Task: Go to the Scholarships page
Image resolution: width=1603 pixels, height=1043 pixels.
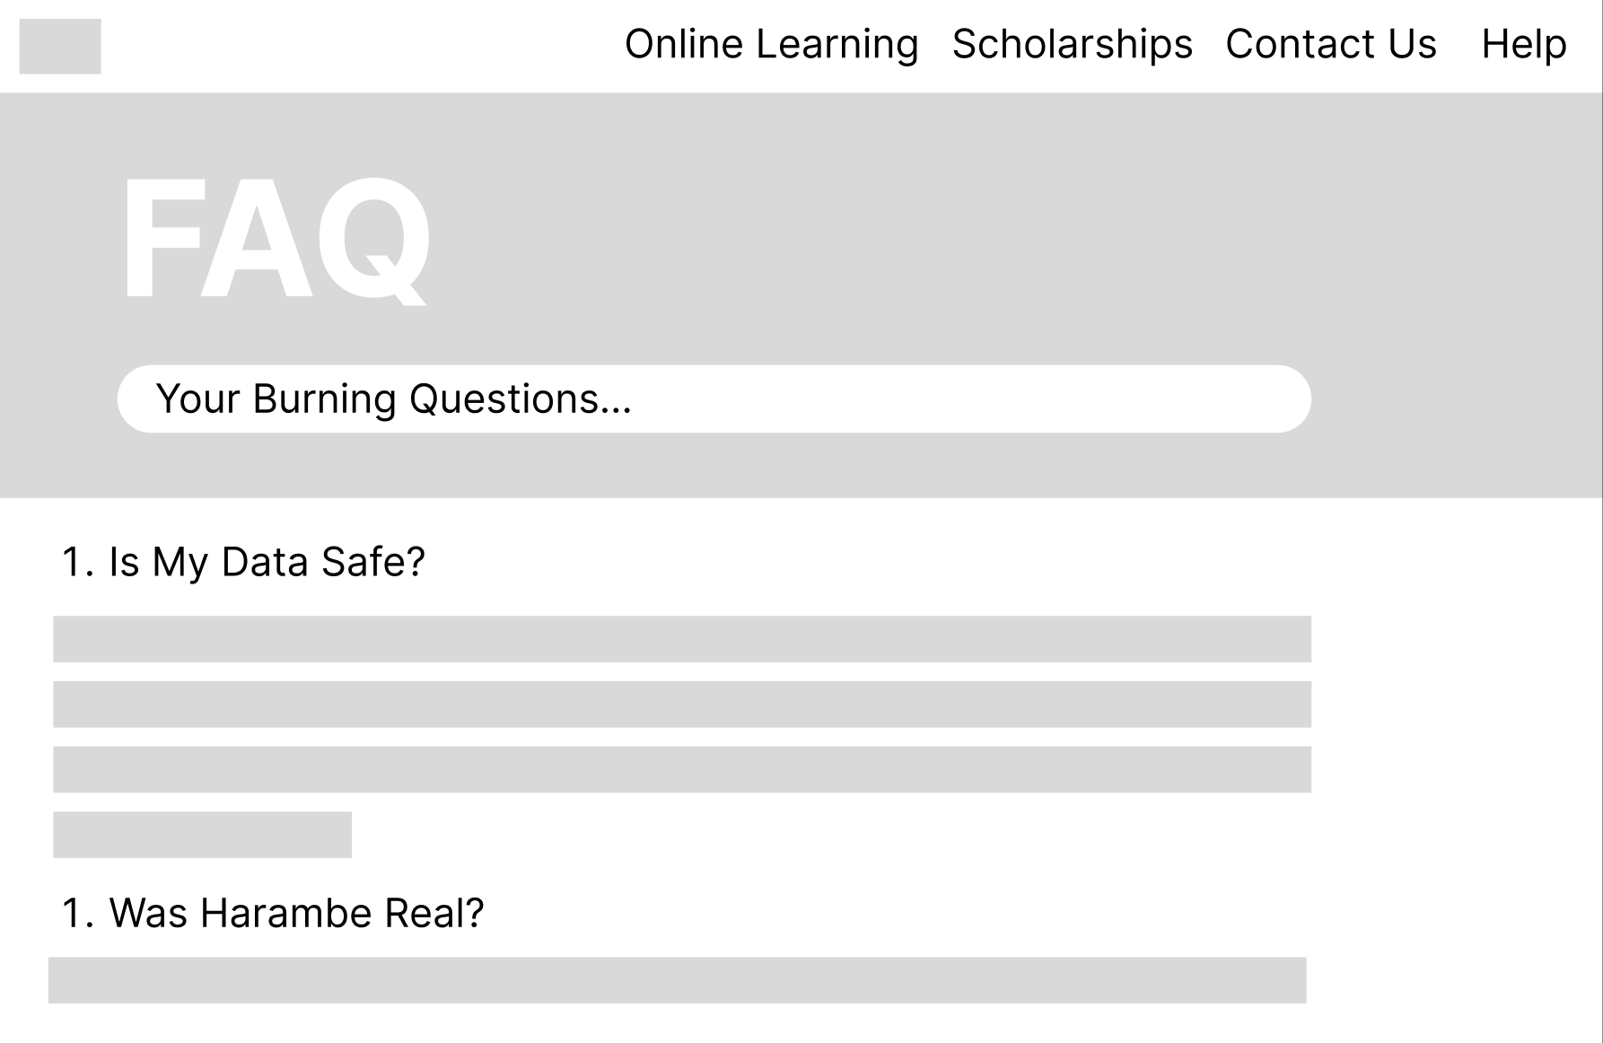Action: coord(1072,44)
